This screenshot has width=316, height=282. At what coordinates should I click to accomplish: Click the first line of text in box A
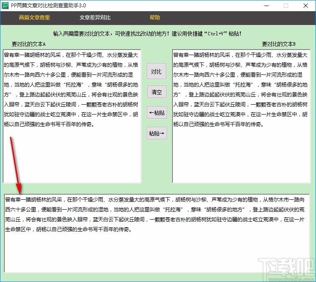click(x=72, y=55)
